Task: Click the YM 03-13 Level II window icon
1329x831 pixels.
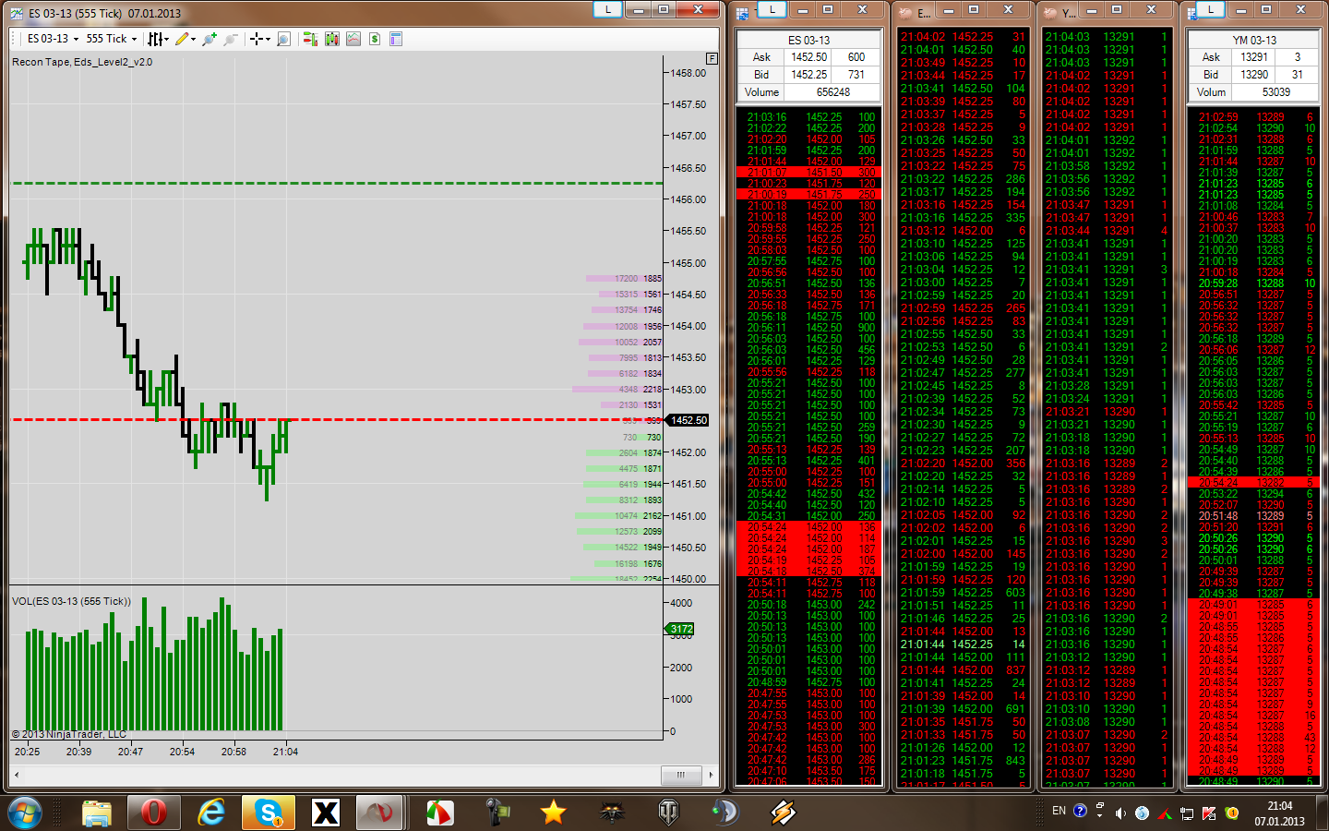Action: [x=1192, y=13]
